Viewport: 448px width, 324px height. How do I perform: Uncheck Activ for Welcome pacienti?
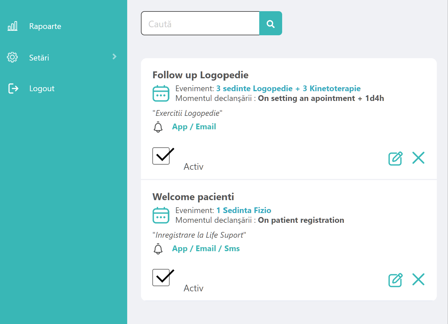tap(161, 278)
